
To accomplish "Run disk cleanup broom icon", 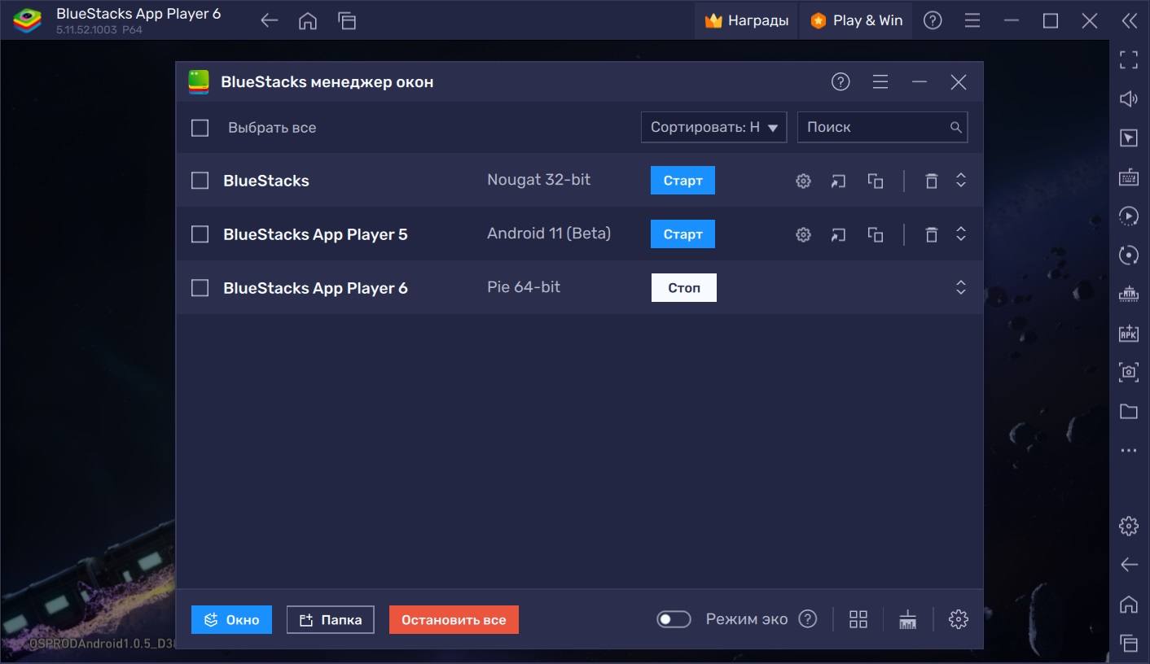I will (x=908, y=619).
